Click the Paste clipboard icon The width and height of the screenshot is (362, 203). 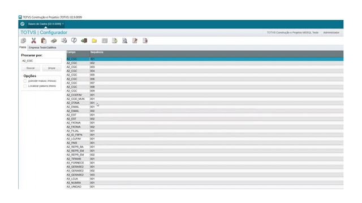44,41
